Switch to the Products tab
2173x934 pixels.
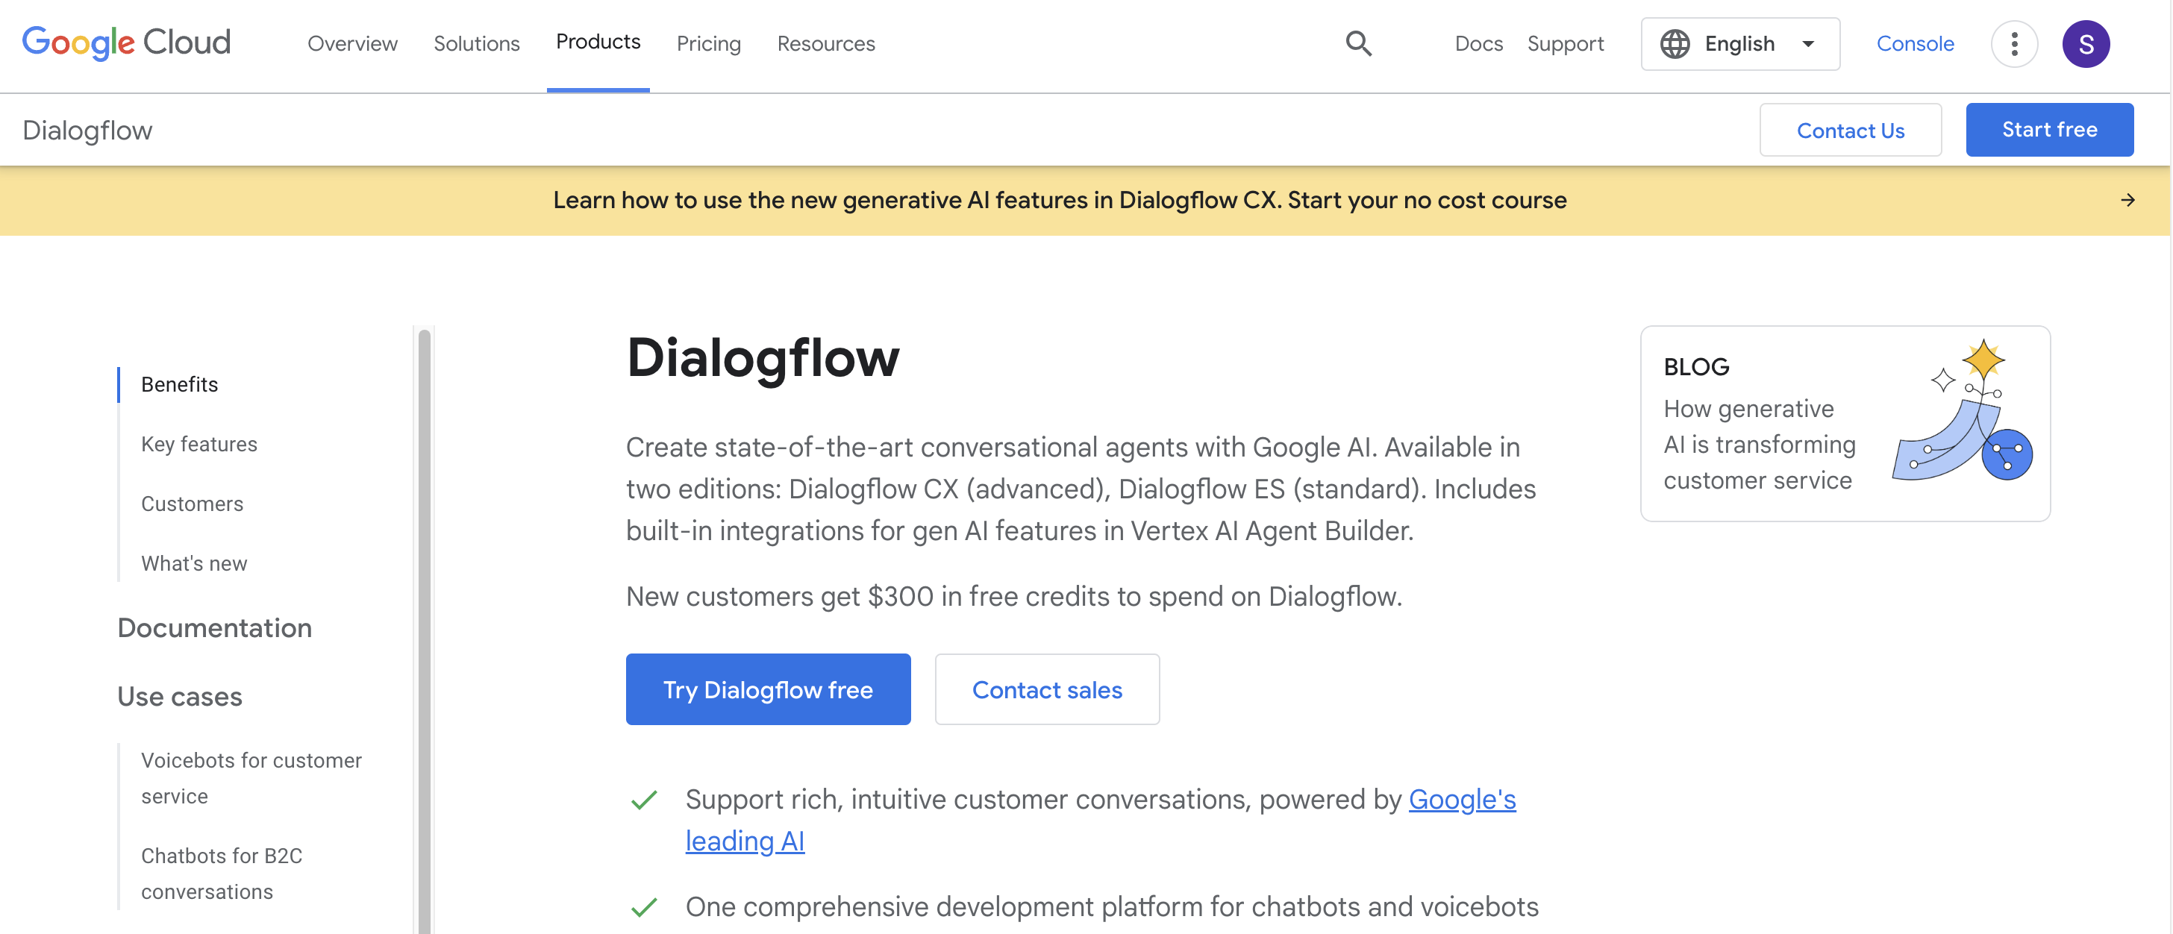click(598, 41)
